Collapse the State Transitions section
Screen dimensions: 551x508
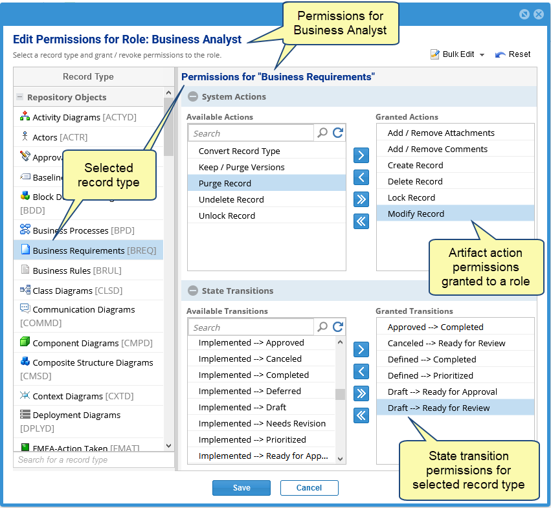192,291
